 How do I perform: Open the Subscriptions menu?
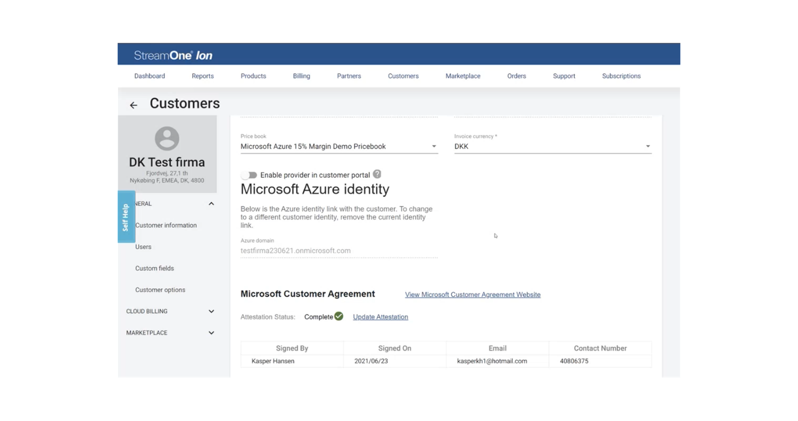pos(621,76)
